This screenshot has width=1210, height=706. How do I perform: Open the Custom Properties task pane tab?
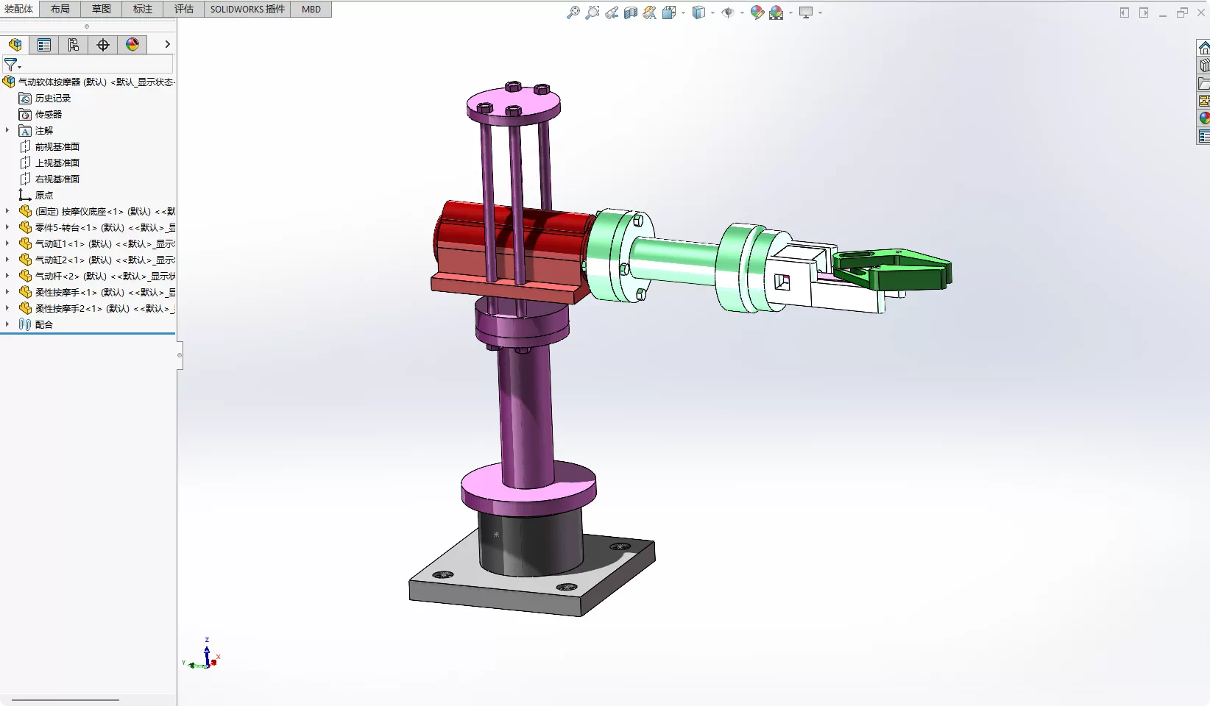pos(1204,136)
